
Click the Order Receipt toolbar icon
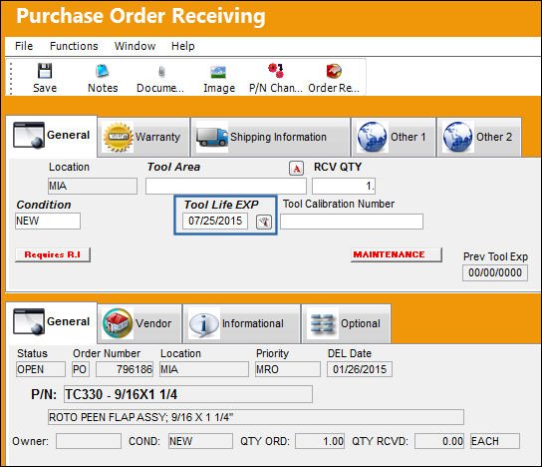pyautogui.click(x=334, y=71)
